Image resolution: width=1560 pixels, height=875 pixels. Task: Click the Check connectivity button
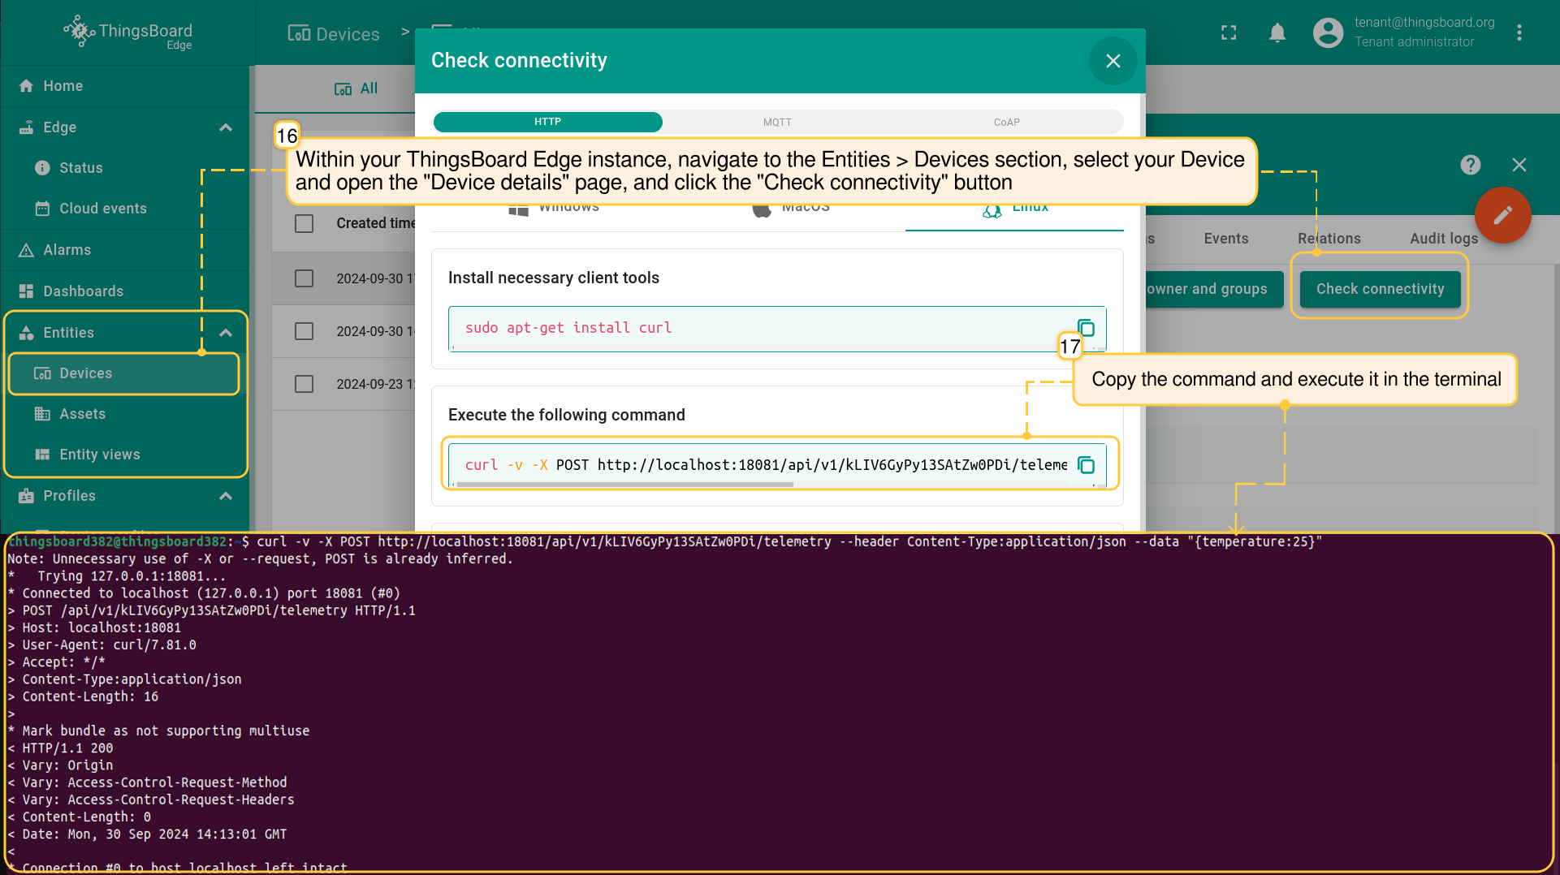[x=1380, y=289]
